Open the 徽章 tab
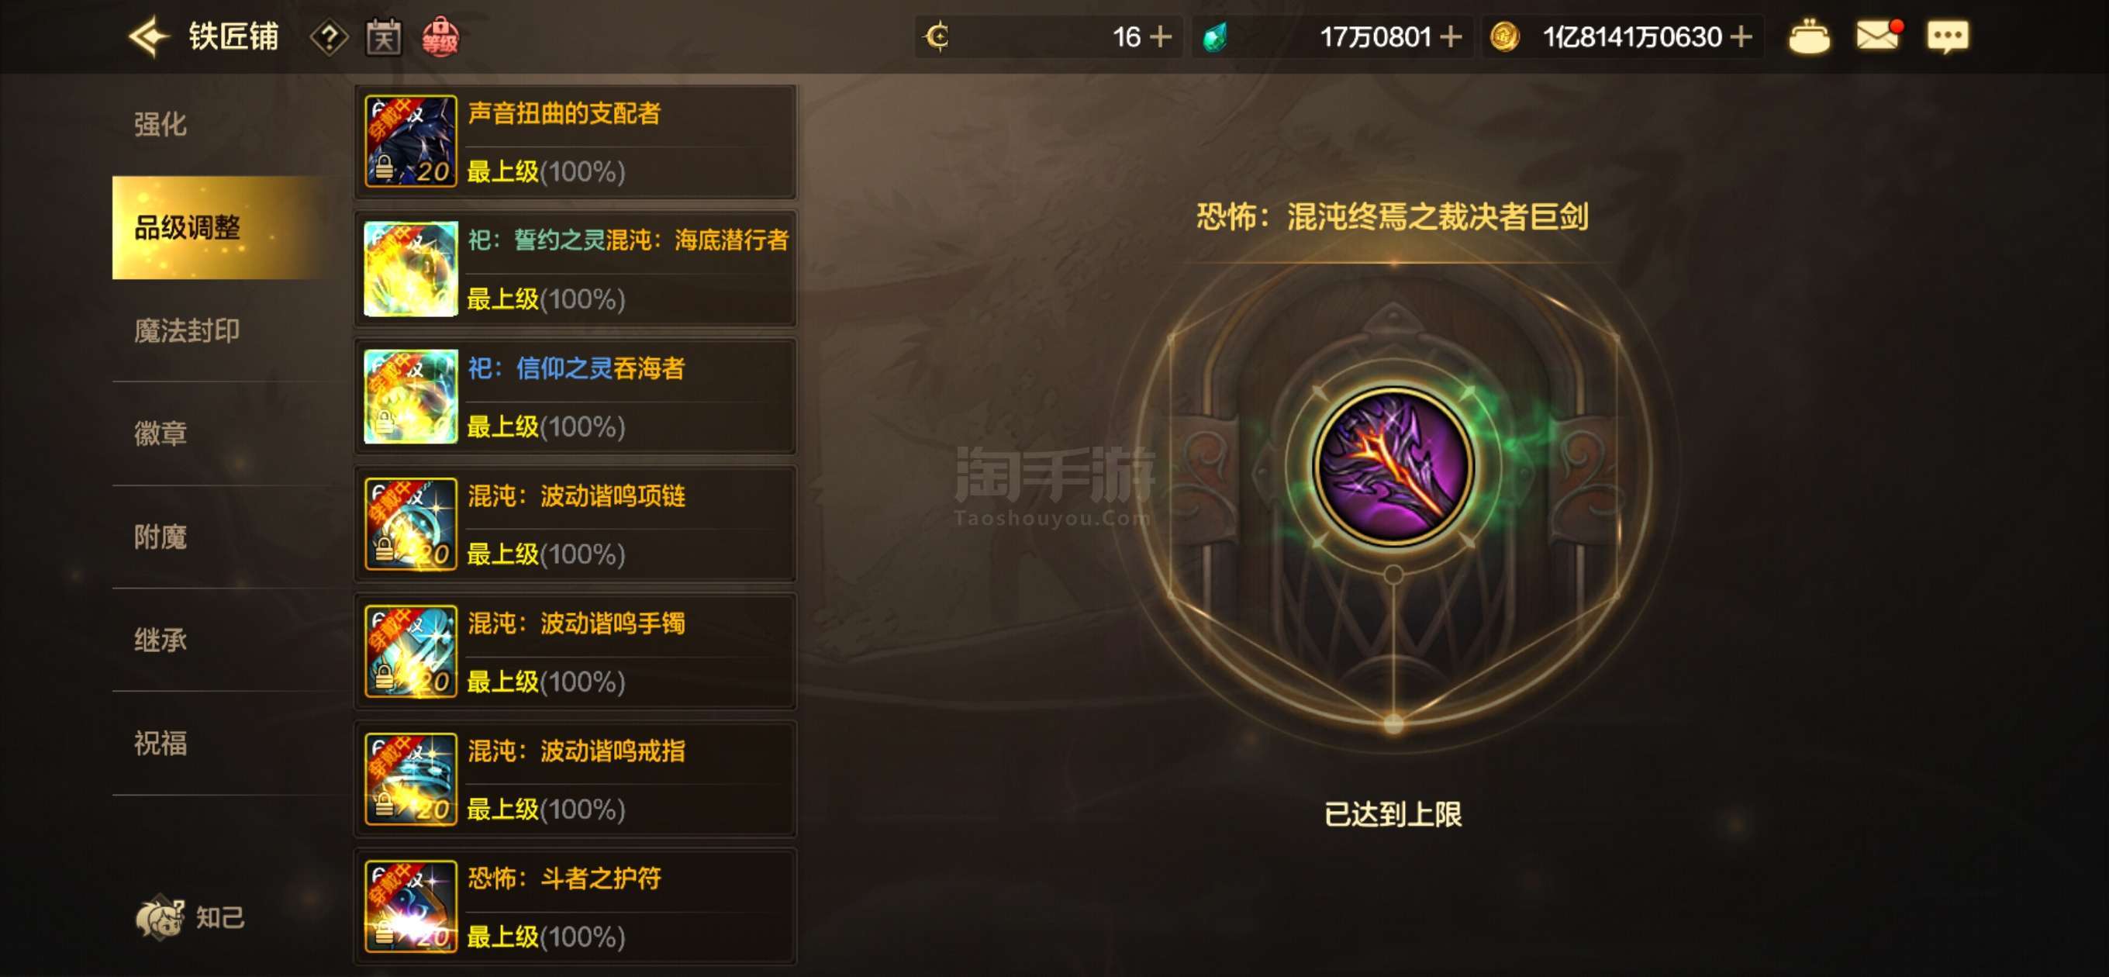The height and width of the screenshot is (977, 2109). point(161,433)
